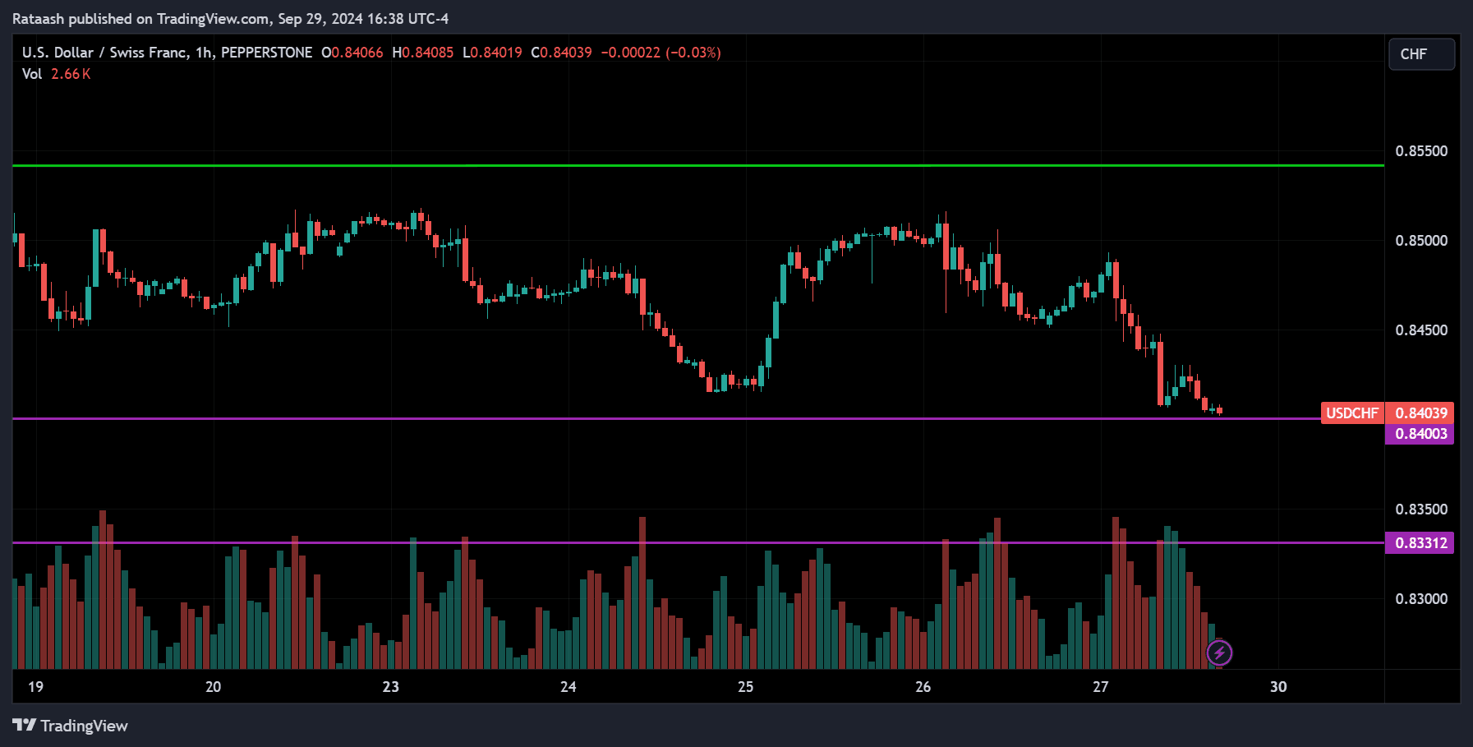Click the TradingView logo icon

(24, 725)
